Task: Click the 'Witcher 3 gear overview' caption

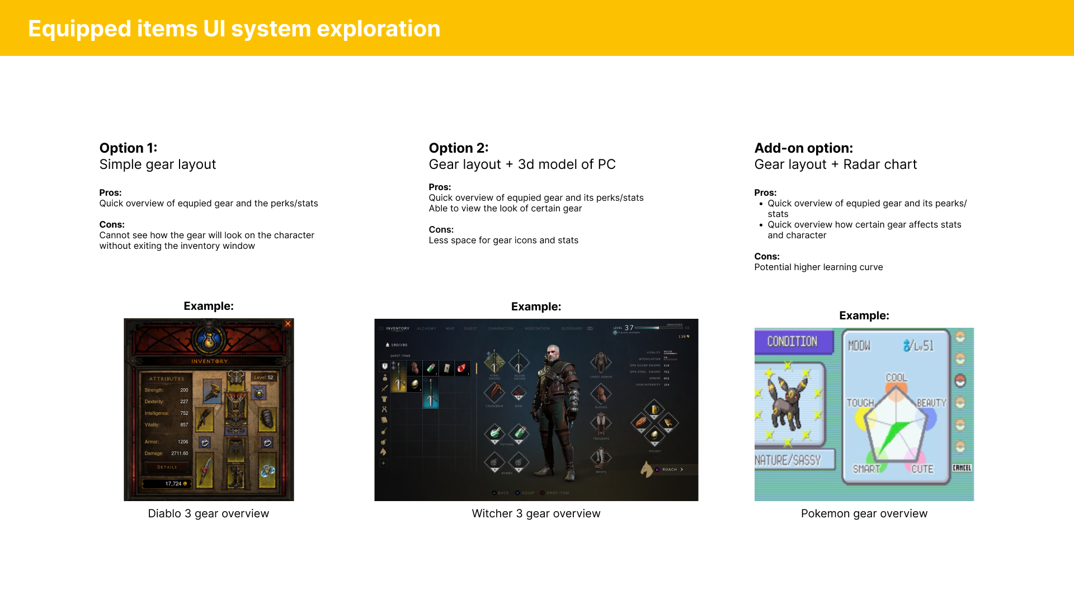Action: [536, 513]
